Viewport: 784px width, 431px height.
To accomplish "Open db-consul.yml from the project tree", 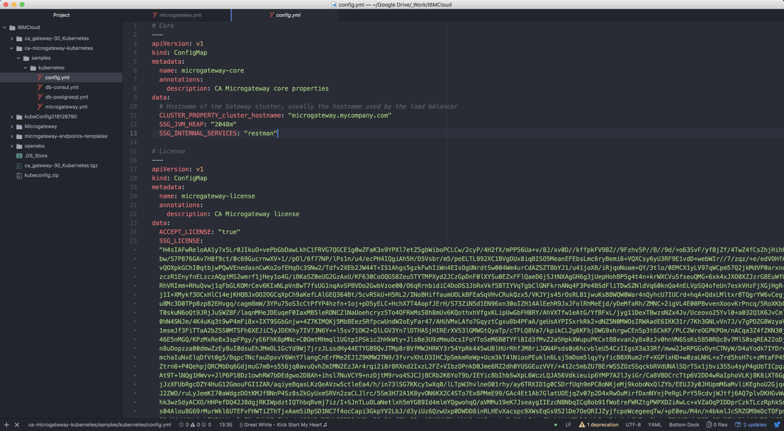I will (62, 87).
